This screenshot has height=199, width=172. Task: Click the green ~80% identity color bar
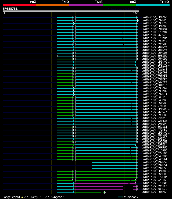click(119, 5)
